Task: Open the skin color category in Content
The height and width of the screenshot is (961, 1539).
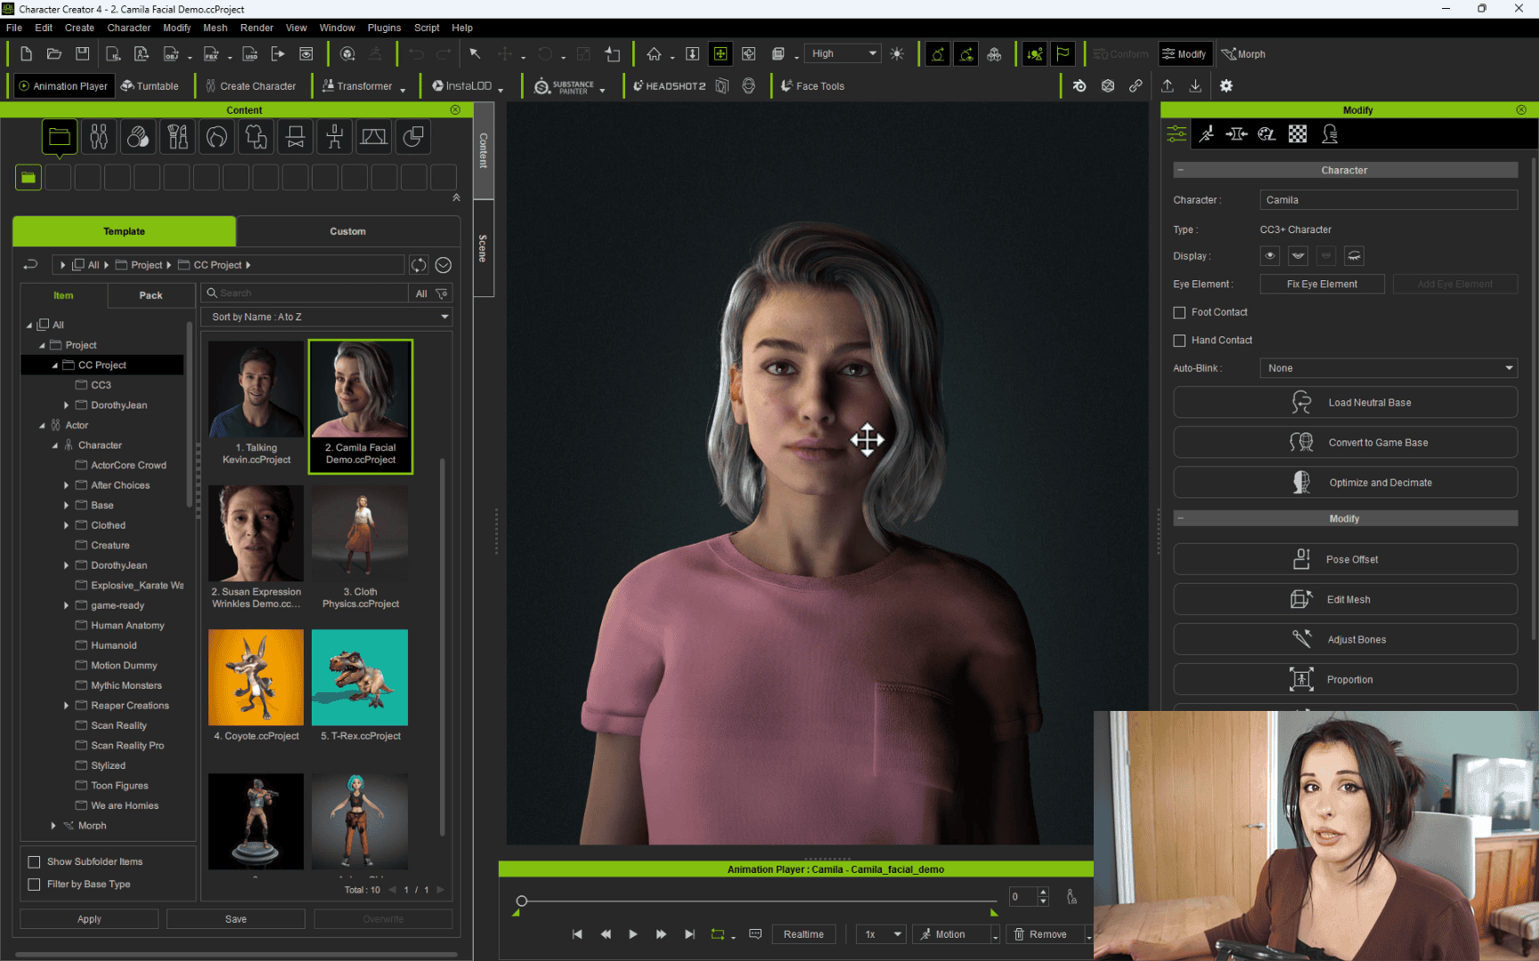Action: 138,136
